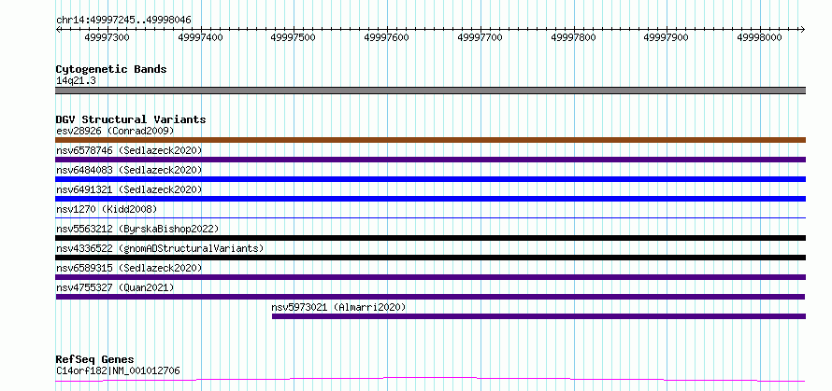The width and height of the screenshot is (832, 391).
Task: Click the nsv6484083 (Sedlazeck2020) label
Action: [x=129, y=170]
